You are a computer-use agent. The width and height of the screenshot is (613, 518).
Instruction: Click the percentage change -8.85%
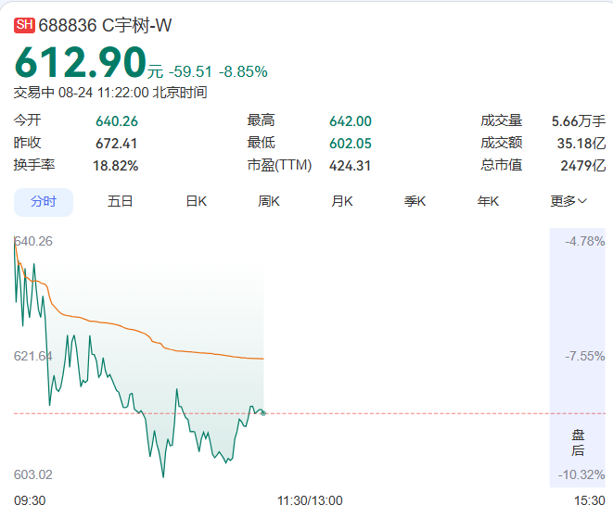pyautogui.click(x=243, y=72)
